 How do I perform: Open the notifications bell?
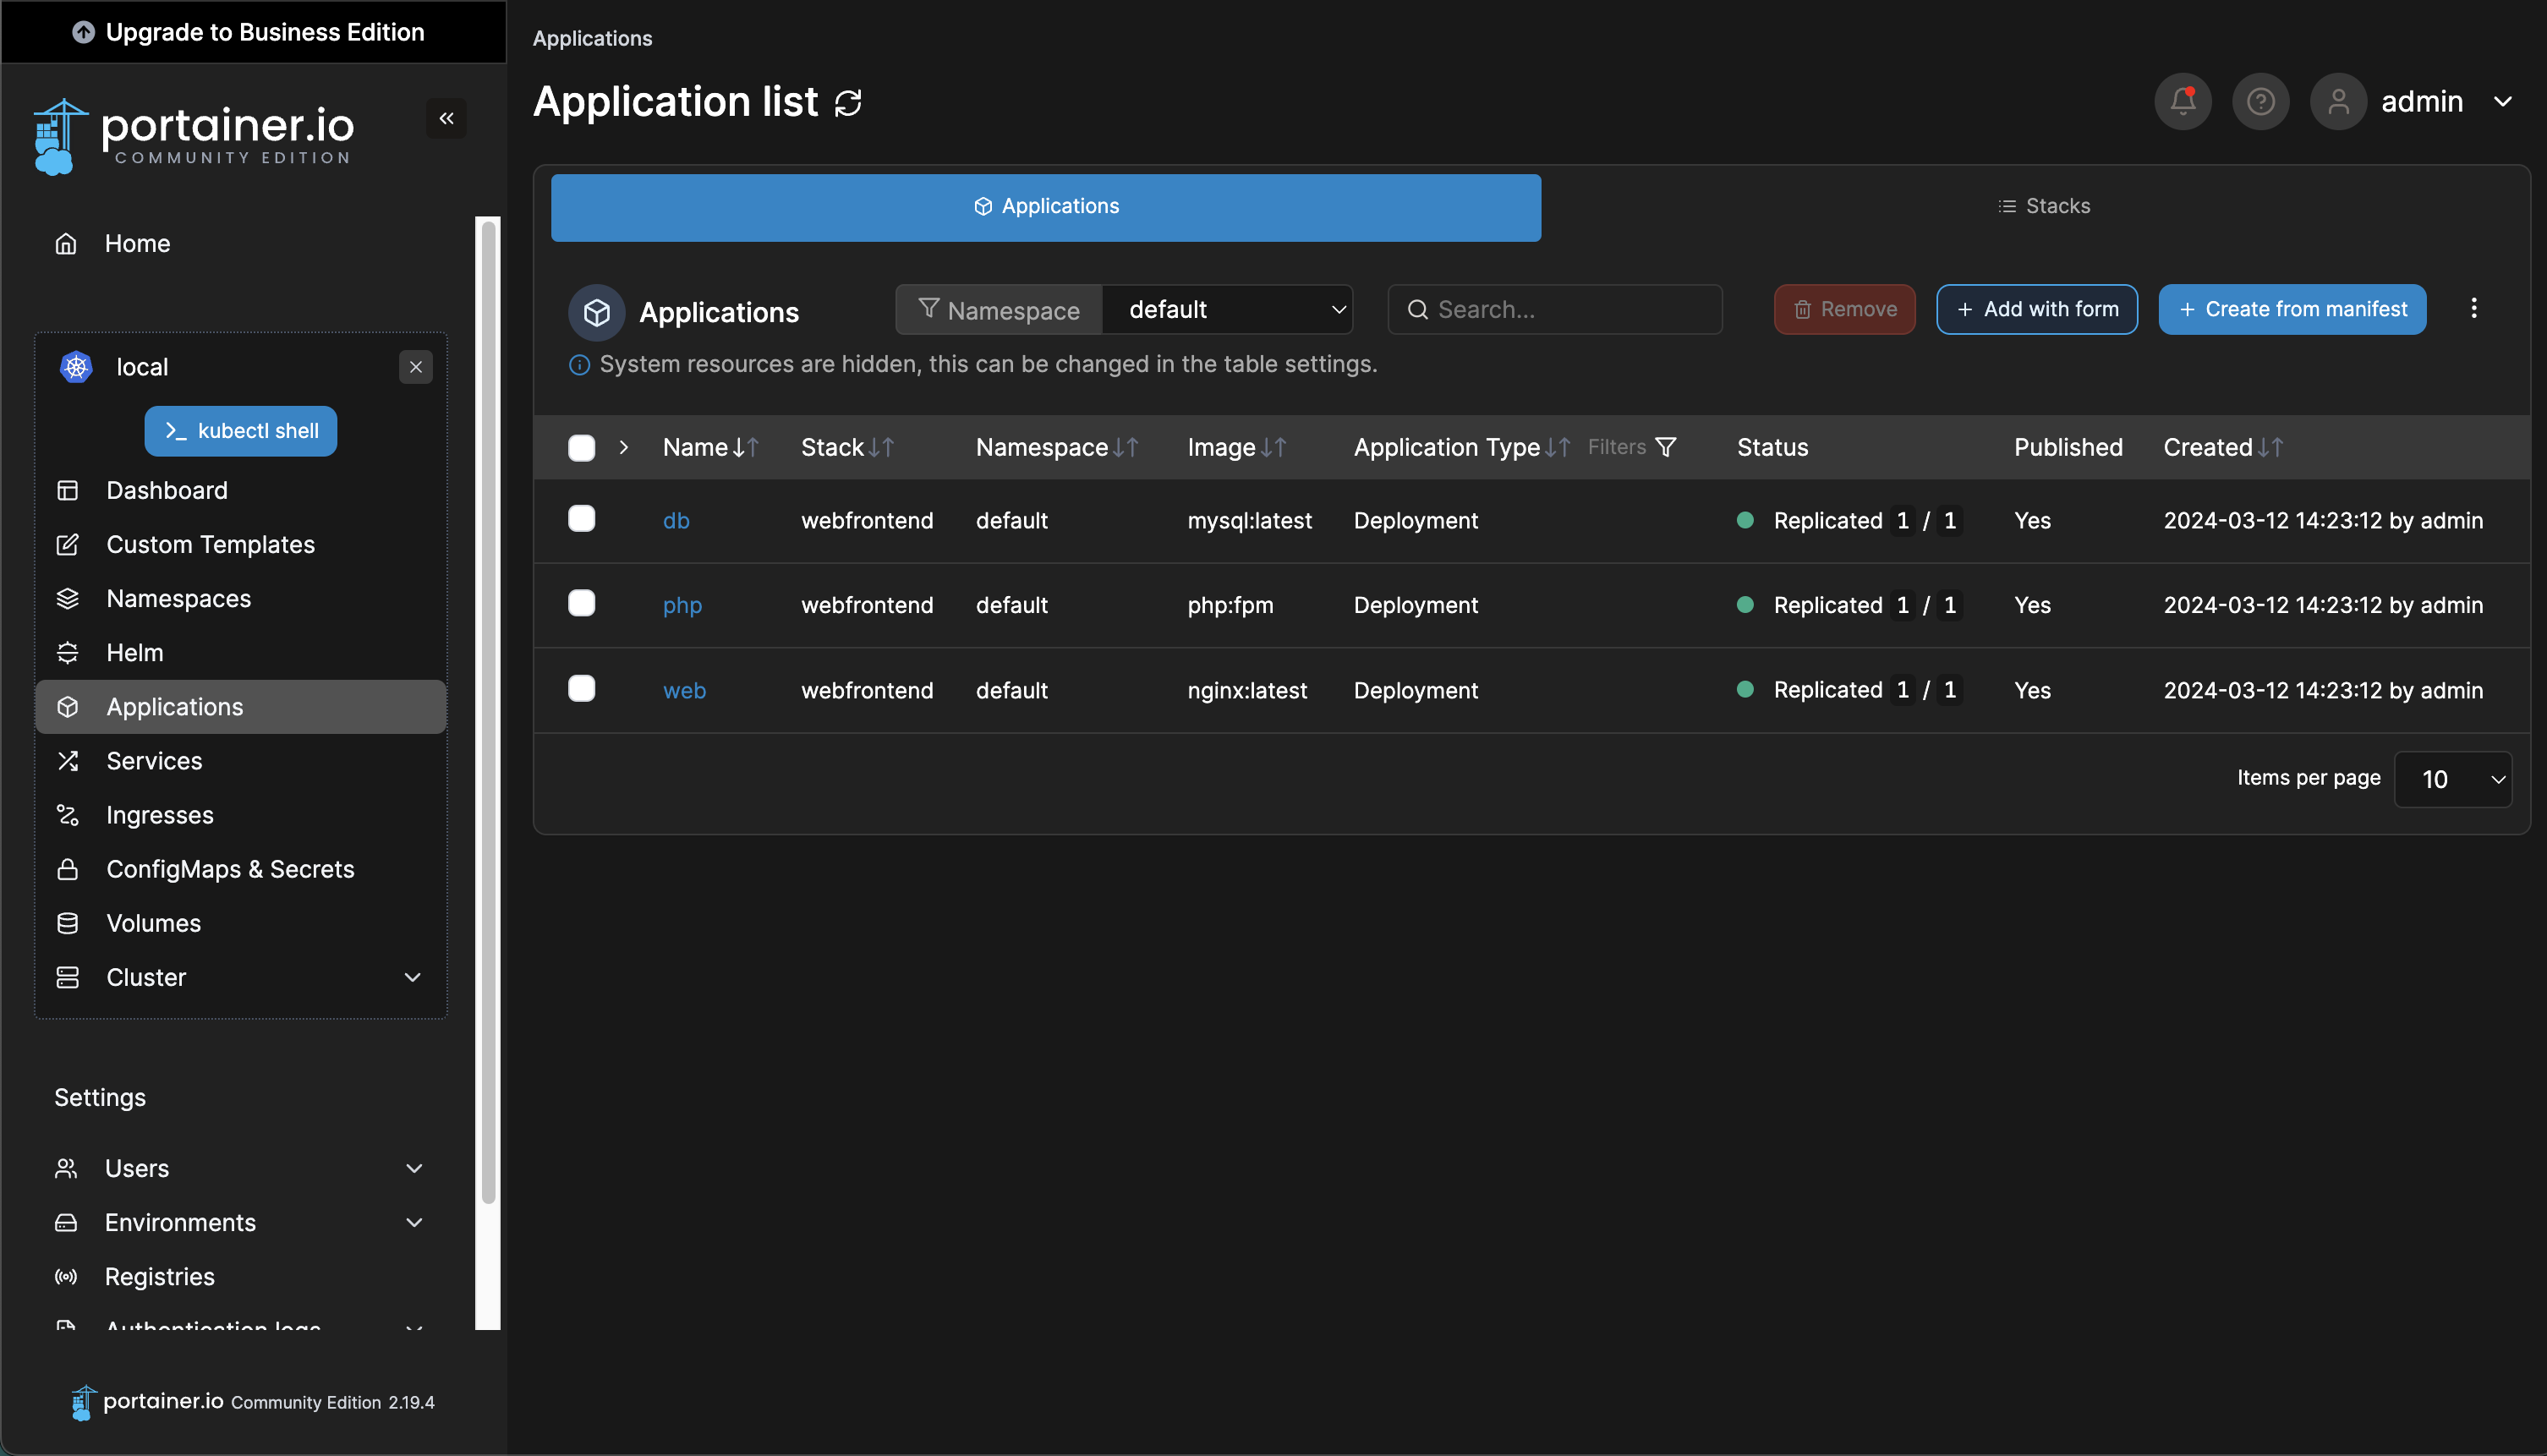2183,101
